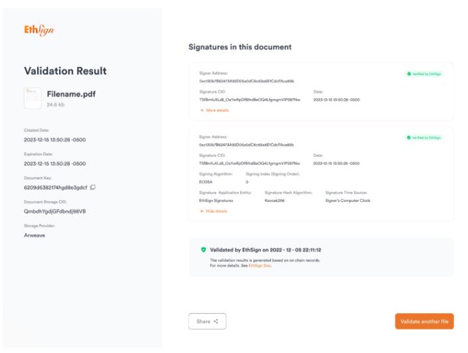The width and height of the screenshot is (468, 353).
Task: Click first signature's Verified by EthSign badge
Action: 424,73
